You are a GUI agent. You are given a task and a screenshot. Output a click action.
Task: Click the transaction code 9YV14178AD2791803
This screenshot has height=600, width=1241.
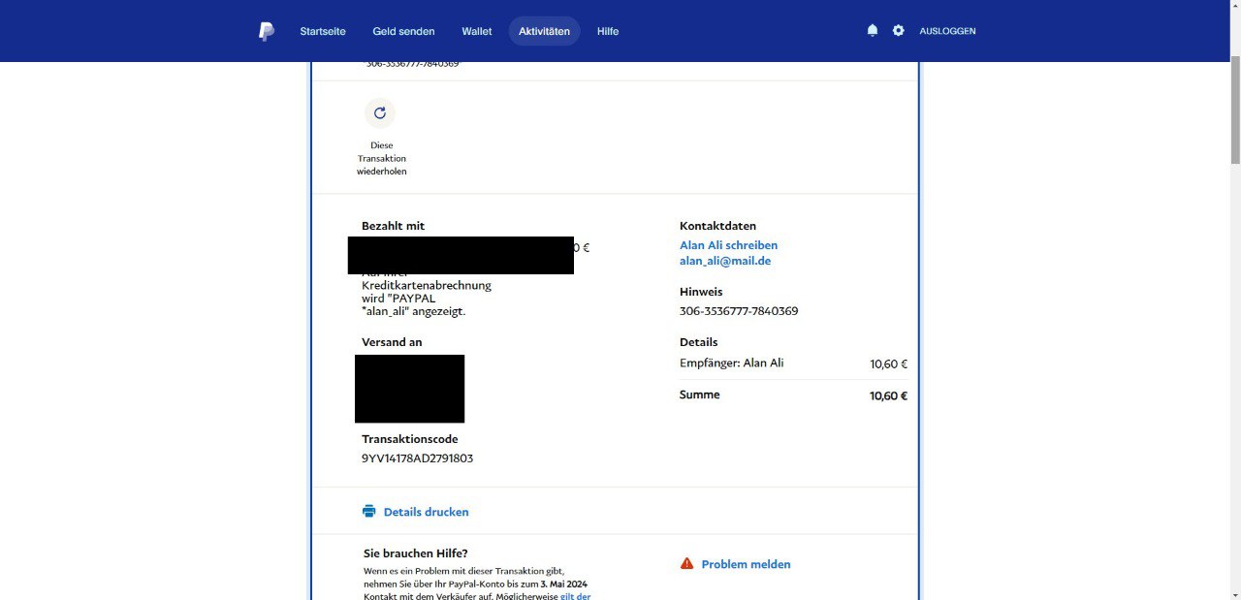tap(417, 458)
